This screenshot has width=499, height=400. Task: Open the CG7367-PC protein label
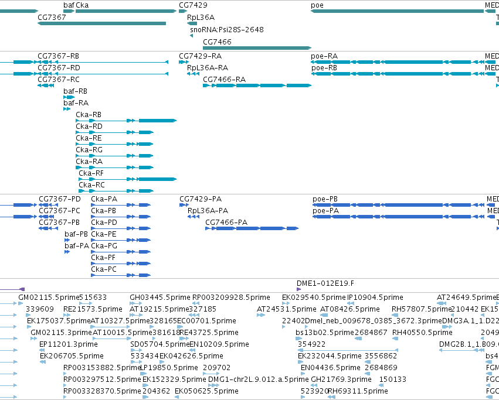click(x=59, y=211)
